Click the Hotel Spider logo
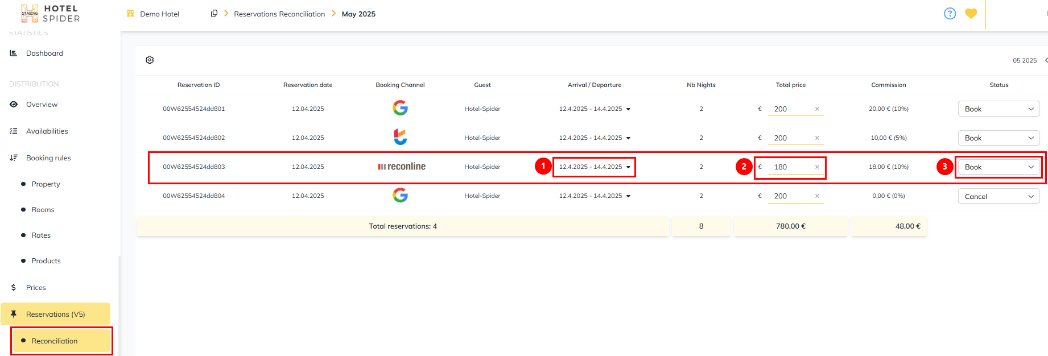Screen dimensions: 1048x356 51,14
